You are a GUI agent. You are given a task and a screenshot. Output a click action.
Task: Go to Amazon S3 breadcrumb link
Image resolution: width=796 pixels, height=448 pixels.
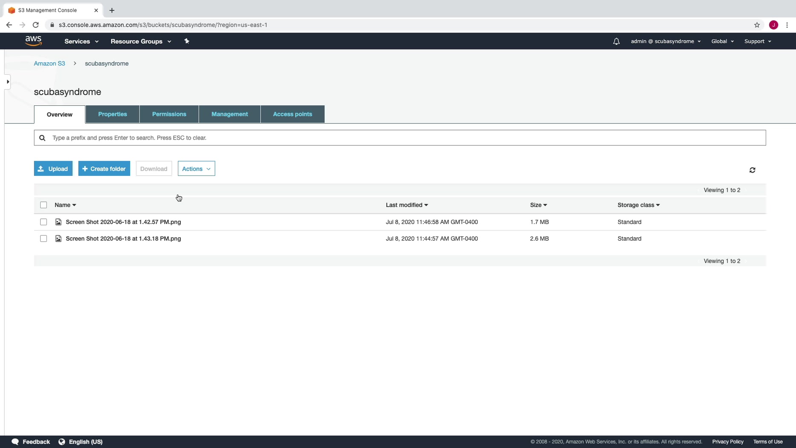[x=49, y=63]
